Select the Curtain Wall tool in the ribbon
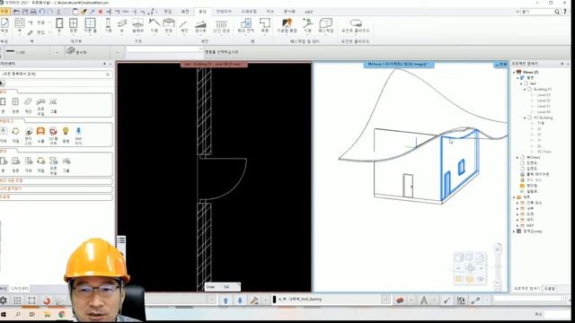The height and width of the screenshot is (323, 575). tap(90, 26)
